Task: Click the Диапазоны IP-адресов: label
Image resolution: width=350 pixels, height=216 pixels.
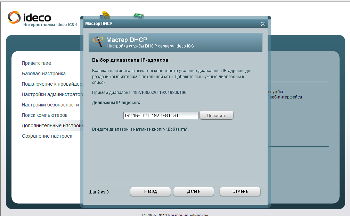Action: point(116,103)
